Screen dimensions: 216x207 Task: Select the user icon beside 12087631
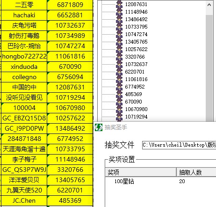tap(119, 4)
